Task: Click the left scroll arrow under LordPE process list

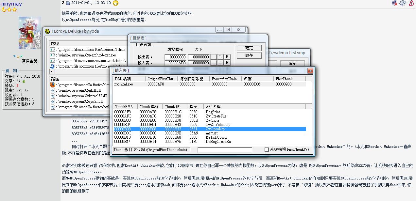Action: 52,71
